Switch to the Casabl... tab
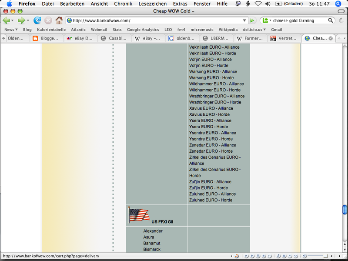 pyautogui.click(x=115, y=38)
